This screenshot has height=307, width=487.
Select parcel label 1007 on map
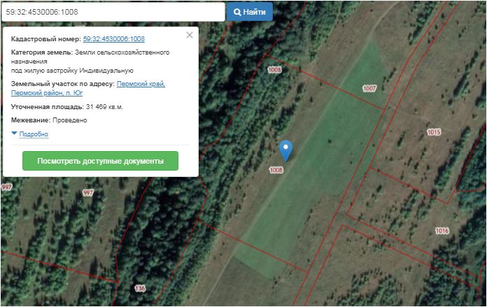pos(369,89)
